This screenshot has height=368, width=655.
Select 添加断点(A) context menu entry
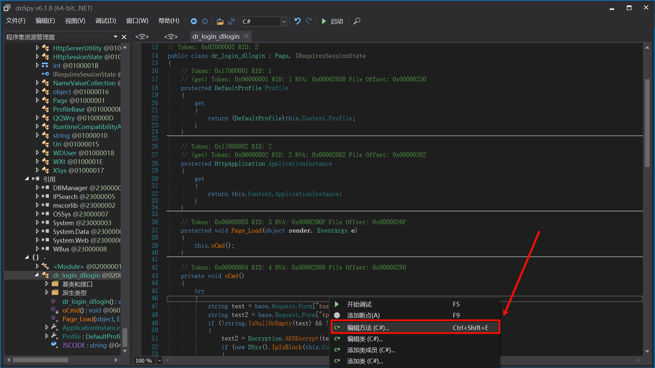(x=363, y=315)
